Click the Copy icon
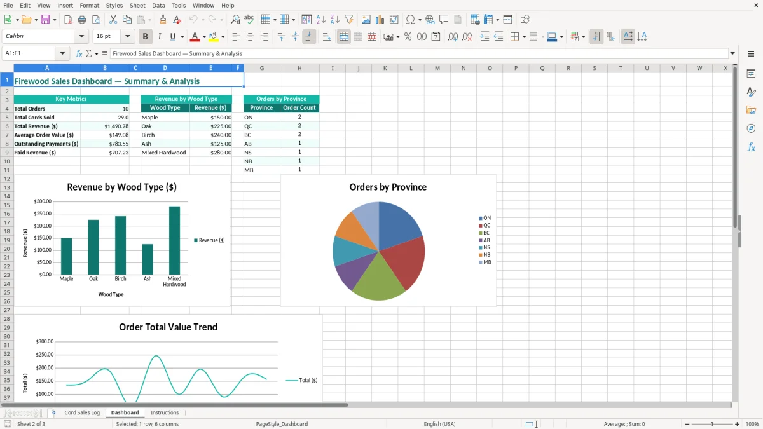 [127, 20]
